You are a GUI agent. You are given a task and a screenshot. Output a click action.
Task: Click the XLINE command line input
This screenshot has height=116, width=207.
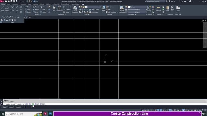point(104,104)
